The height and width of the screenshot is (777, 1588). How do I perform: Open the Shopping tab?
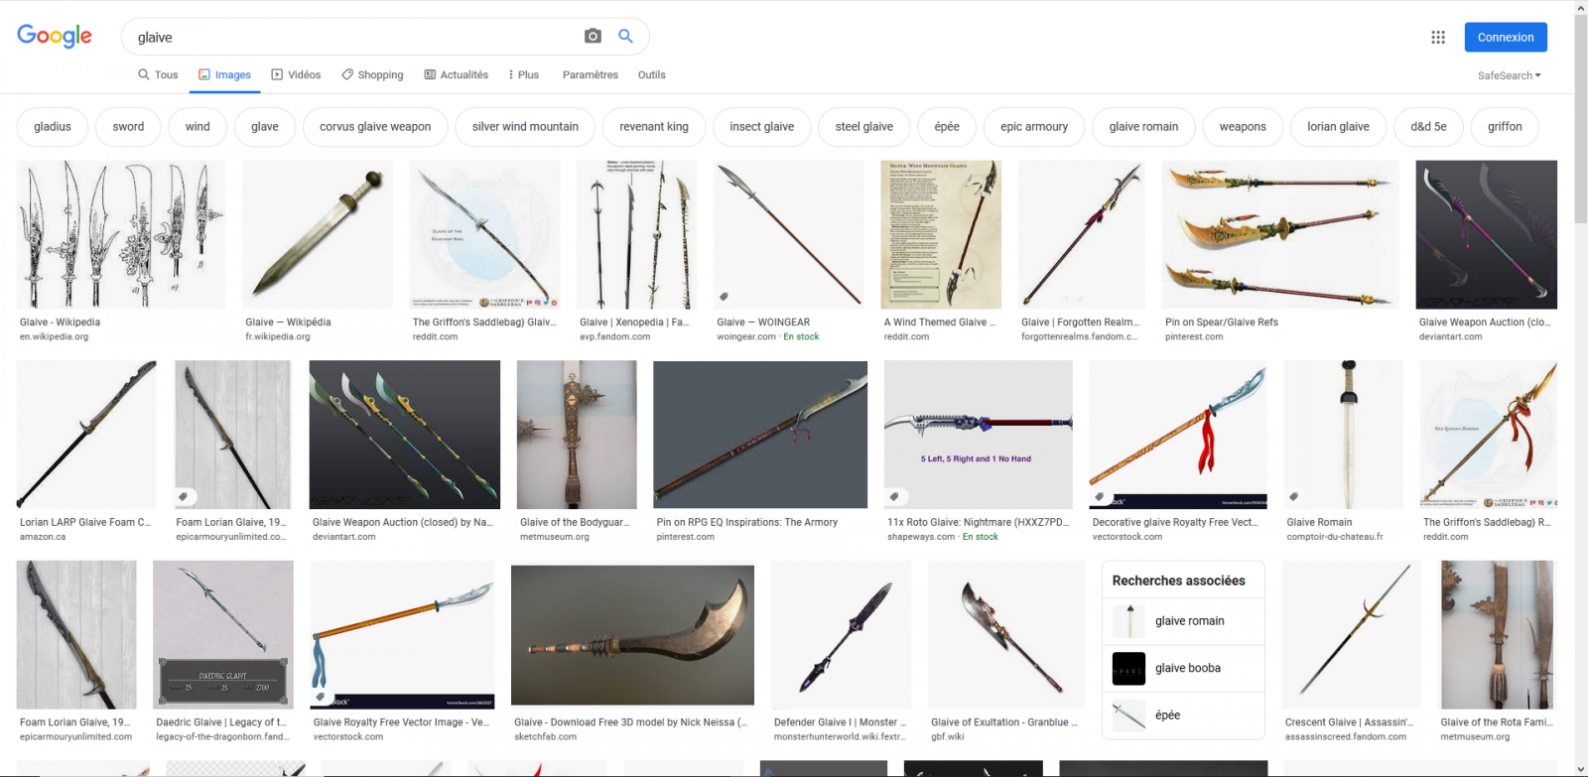tap(372, 75)
